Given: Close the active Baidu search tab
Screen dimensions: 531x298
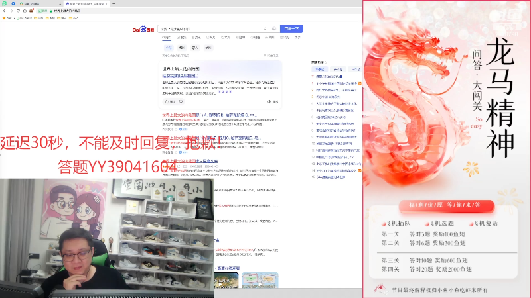Looking at the screenshot, I should pos(106,4).
